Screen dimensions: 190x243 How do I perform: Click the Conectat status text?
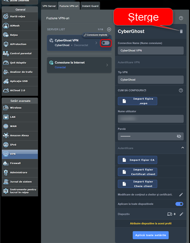coord(60,67)
